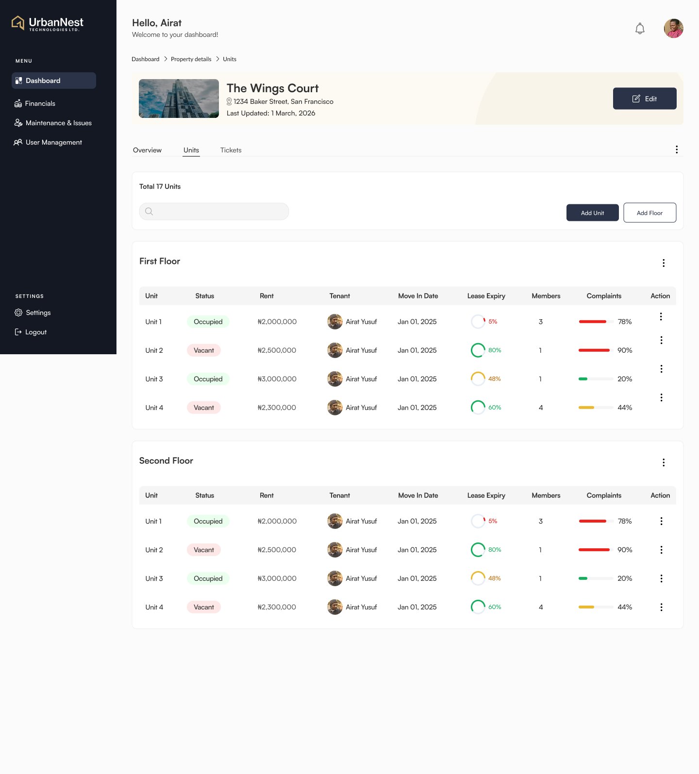Click the Add Floor button
The height and width of the screenshot is (774, 699).
[649, 213]
